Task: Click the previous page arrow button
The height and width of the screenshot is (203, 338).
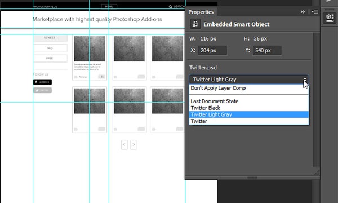Action: click(124, 144)
